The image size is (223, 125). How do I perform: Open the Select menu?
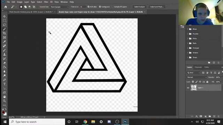click(x=39, y=2)
